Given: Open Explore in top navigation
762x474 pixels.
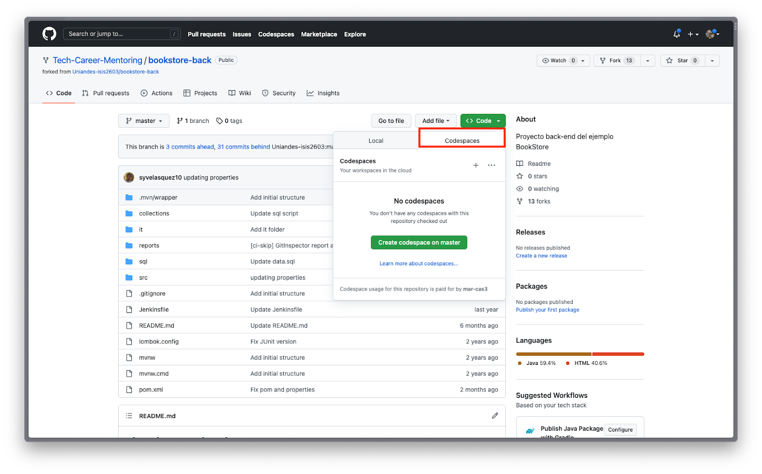Looking at the screenshot, I should 355,34.
